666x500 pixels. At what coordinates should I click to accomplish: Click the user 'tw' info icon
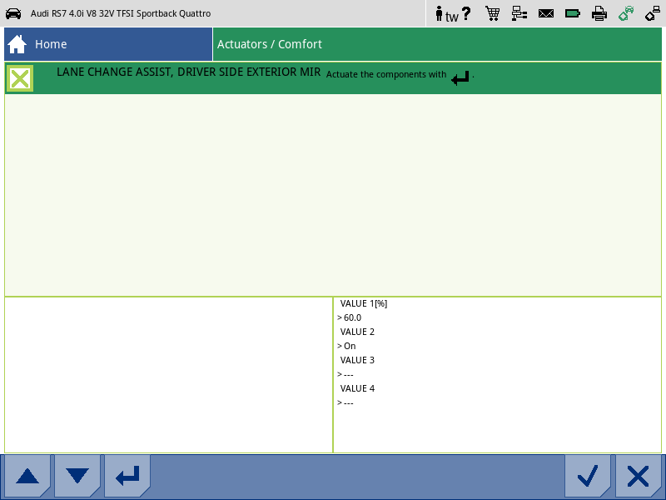(x=446, y=14)
